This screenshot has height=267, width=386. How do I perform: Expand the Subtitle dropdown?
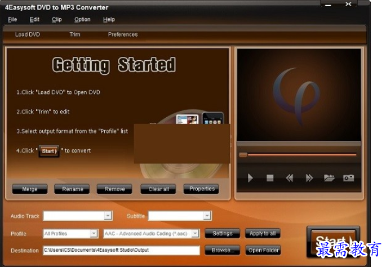(207, 216)
